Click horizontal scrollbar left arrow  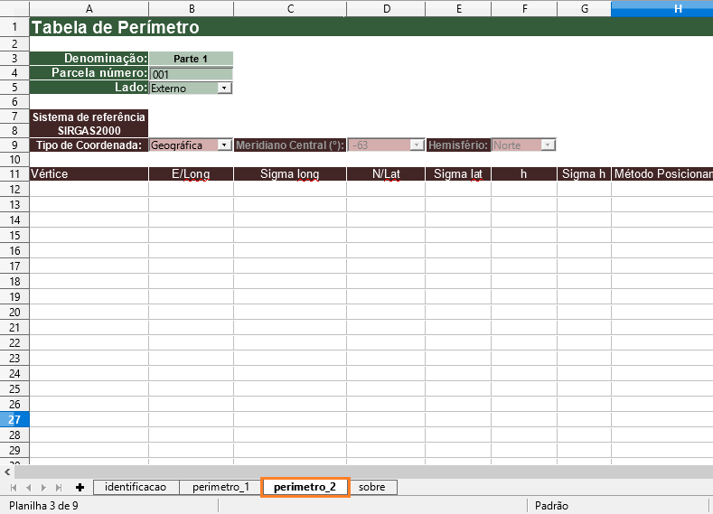[8, 471]
